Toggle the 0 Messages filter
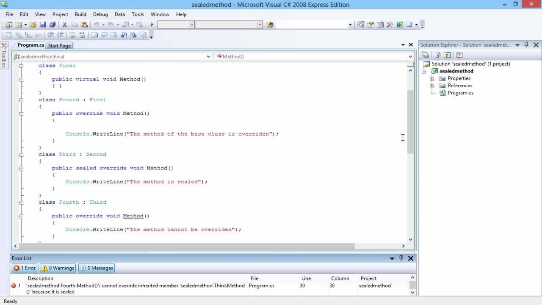542x305 pixels. pos(97,268)
